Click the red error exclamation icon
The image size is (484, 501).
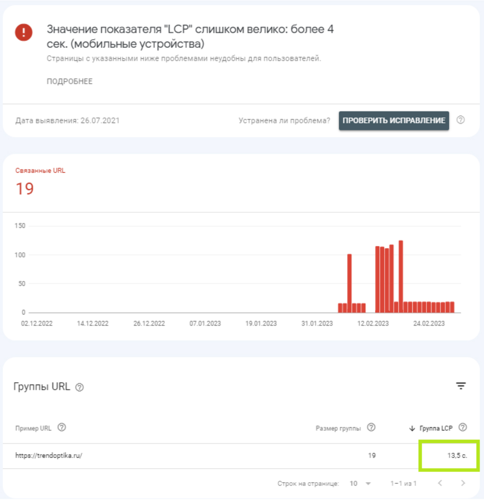(x=23, y=32)
